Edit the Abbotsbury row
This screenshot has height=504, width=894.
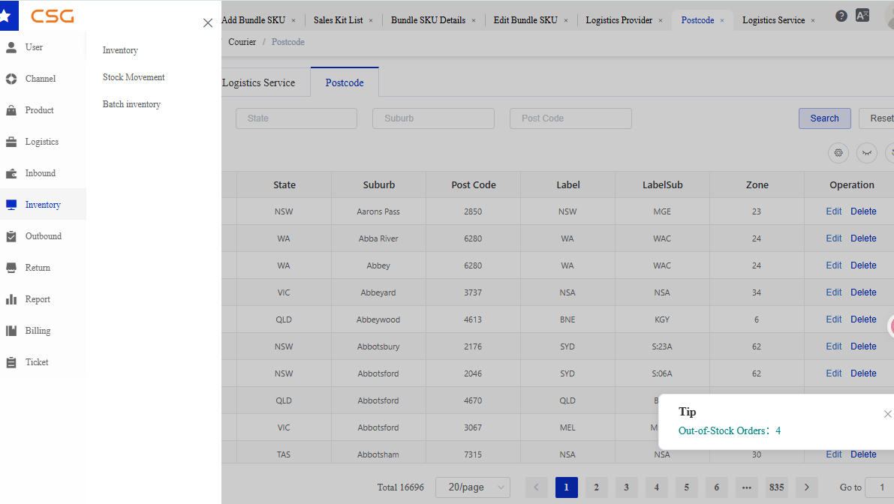click(833, 346)
